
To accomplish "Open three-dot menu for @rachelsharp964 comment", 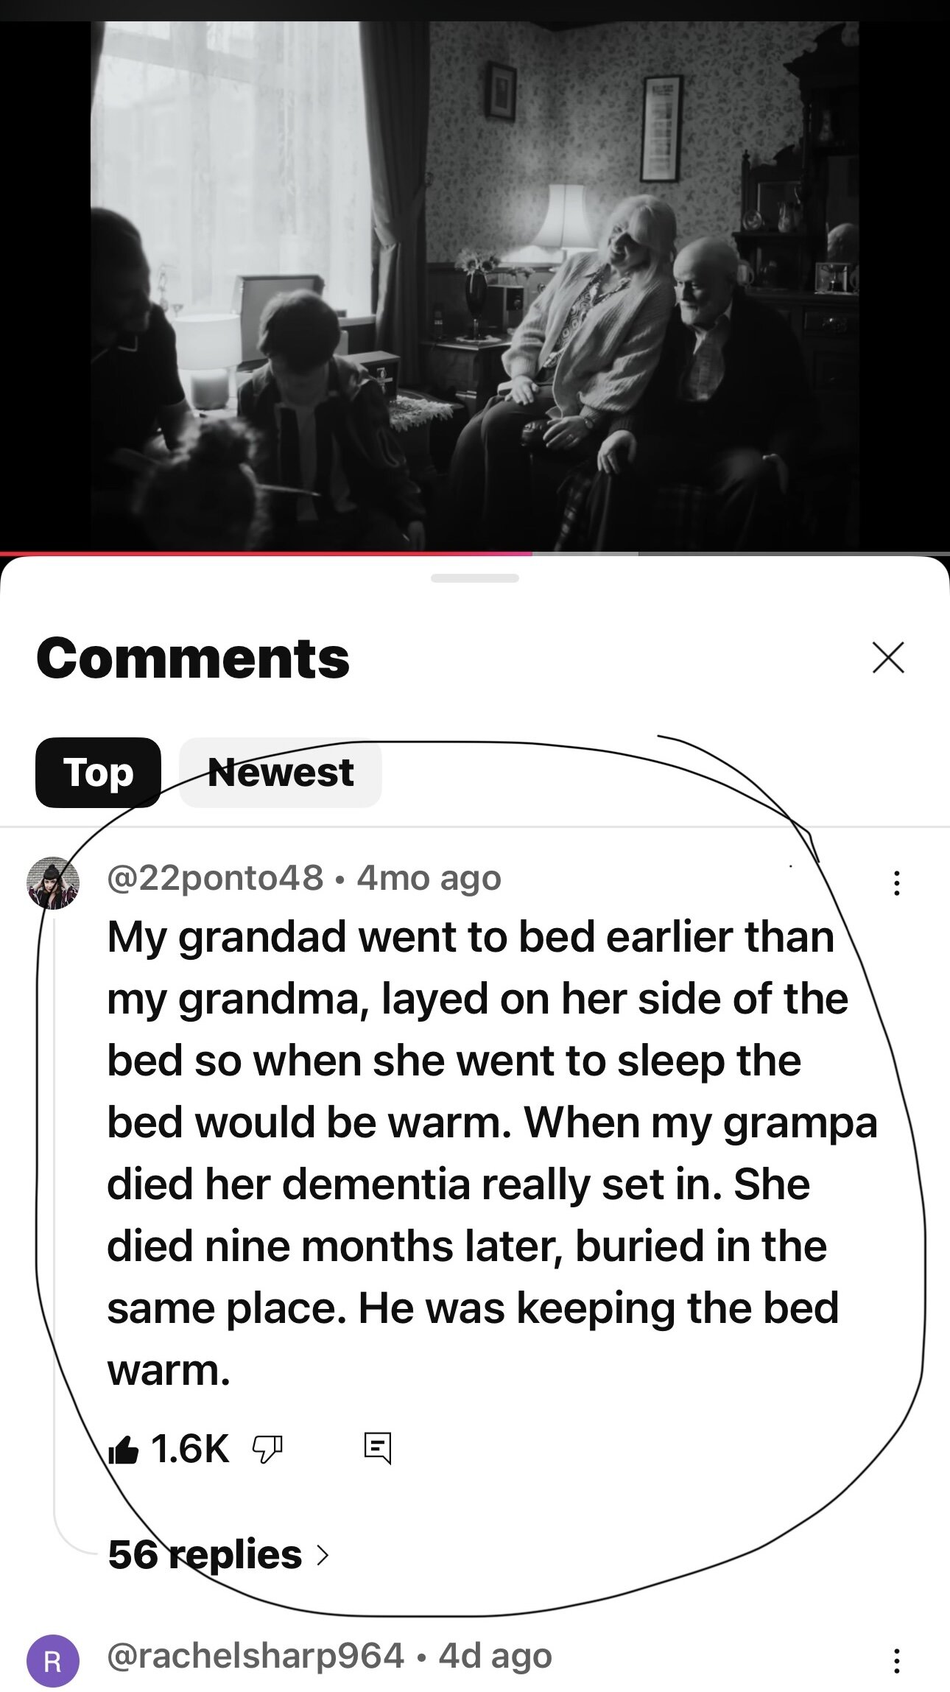I will coord(896,1661).
